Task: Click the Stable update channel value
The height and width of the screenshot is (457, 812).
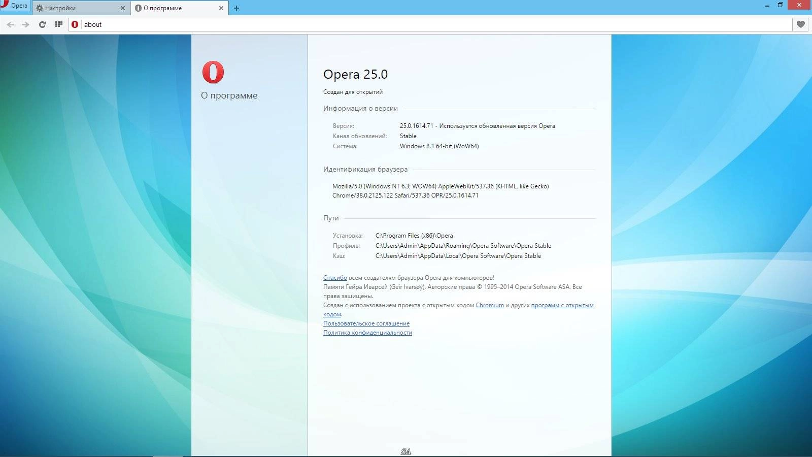Action: point(408,136)
